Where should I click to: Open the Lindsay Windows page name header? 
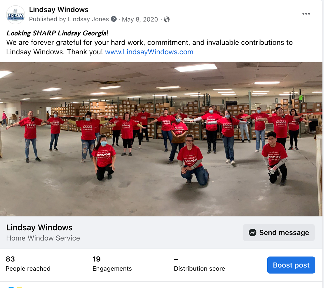click(59, 10)
